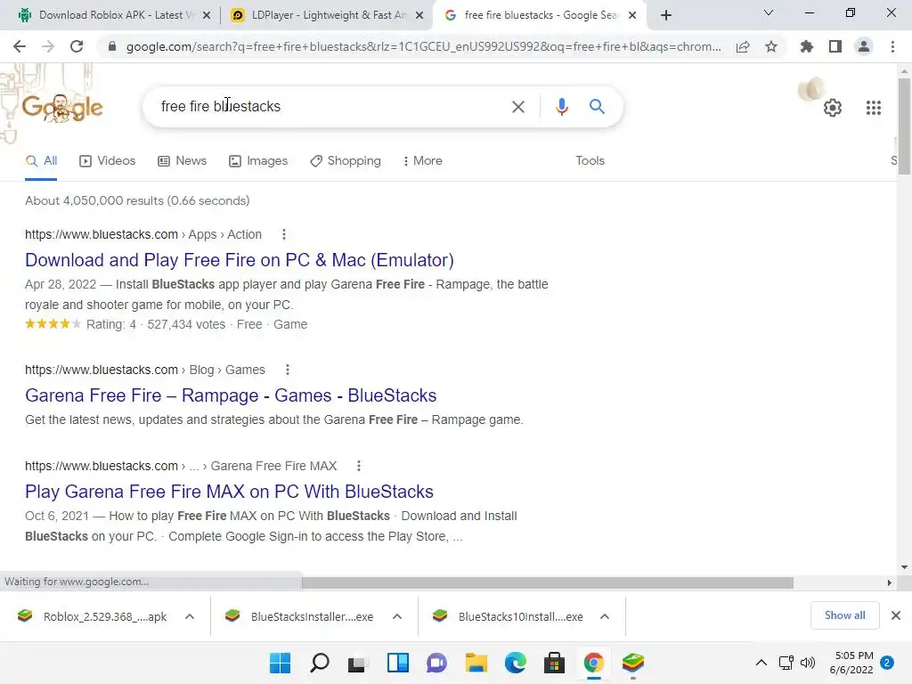Screen dimensions: 912x684
Task: Open File Explorer from the taskbar
Action: coord(476,663)
